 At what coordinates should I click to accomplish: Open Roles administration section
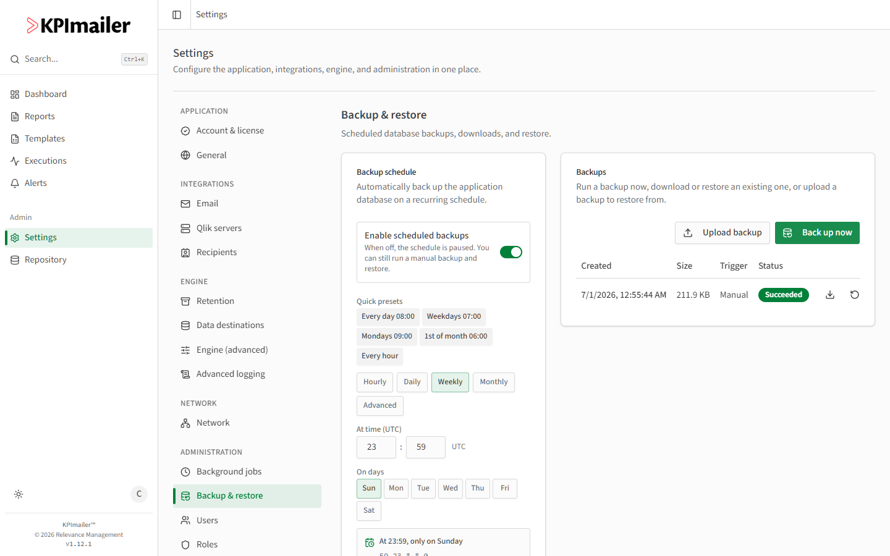point(247,545)
